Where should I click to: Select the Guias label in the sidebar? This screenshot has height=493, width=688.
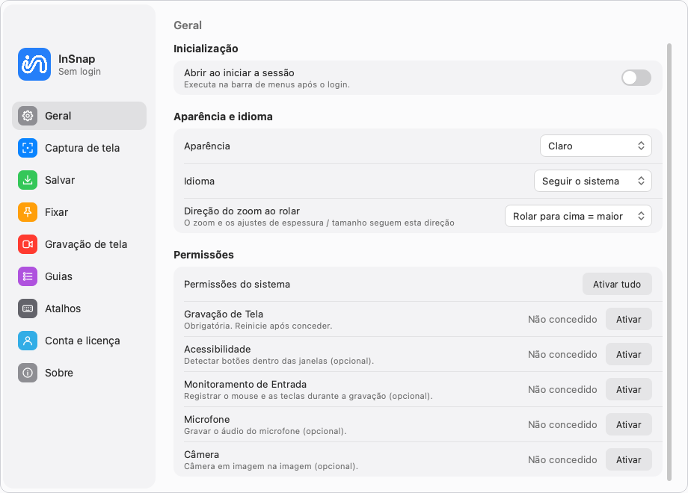point(58,276)
